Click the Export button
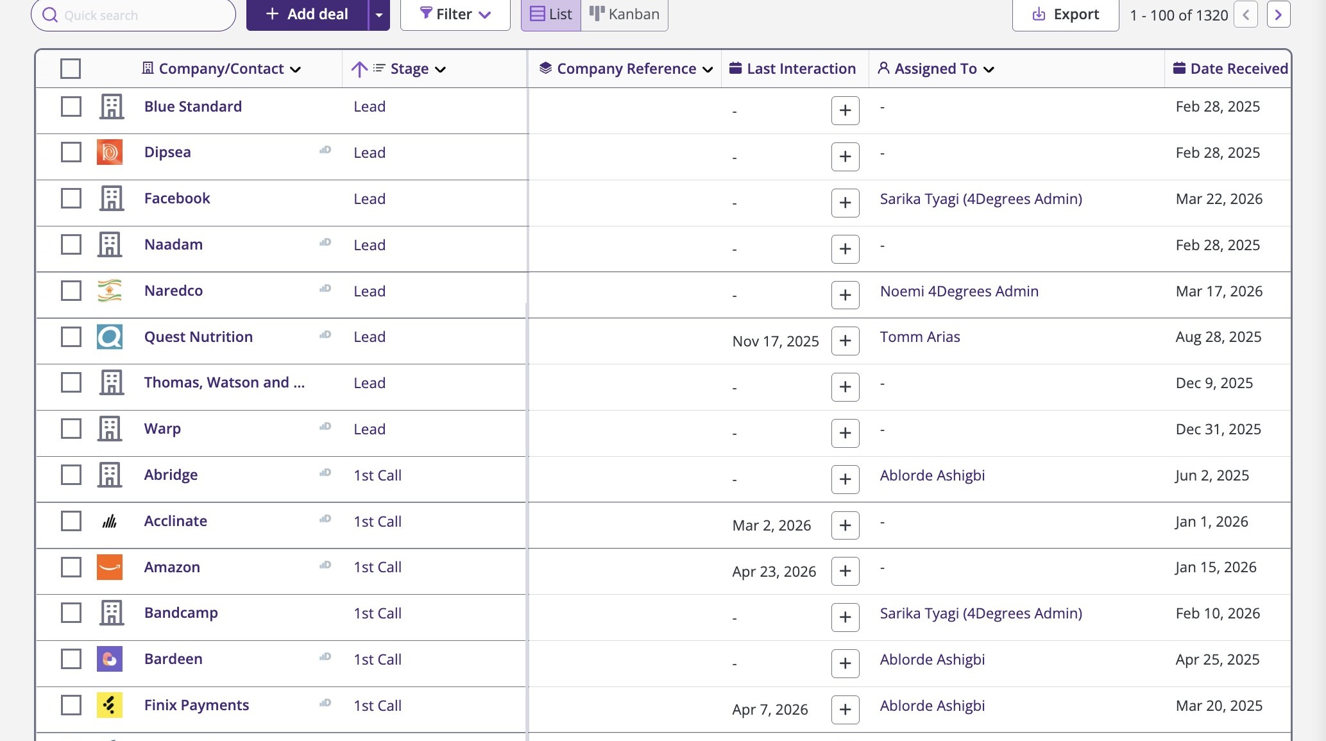This screenshot has height=741, width=1326. 1066,14
